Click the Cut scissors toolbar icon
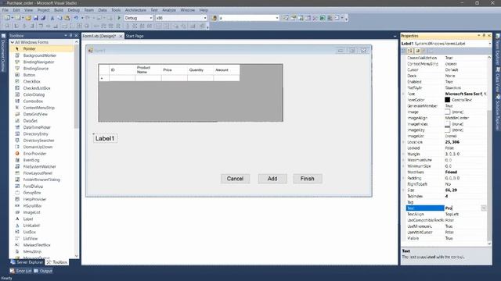 click(x=52, y=18)
